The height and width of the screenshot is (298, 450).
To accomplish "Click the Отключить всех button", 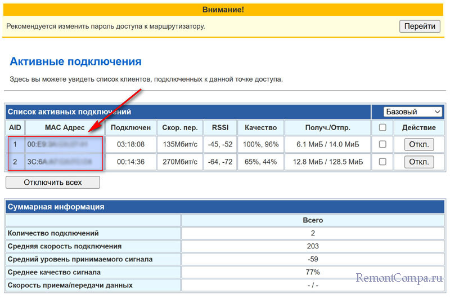I will [x=52, y=183].
